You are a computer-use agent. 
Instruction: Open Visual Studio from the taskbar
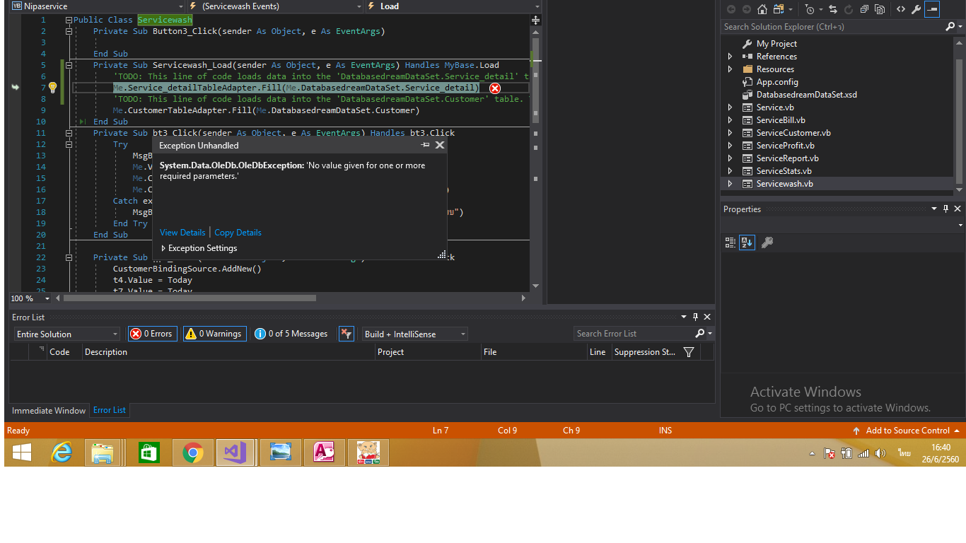(234, 452)
